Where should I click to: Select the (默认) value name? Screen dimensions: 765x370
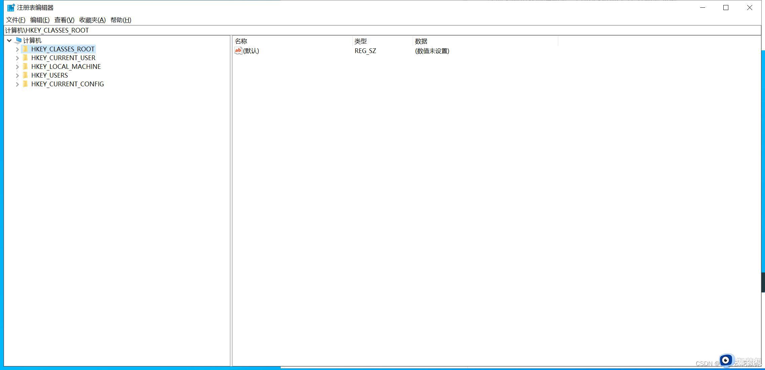pyautogui.click(x=251, y=51)
